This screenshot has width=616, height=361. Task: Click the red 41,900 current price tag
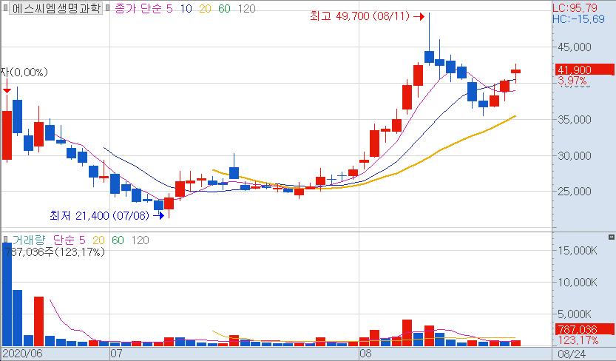(584, 70)
